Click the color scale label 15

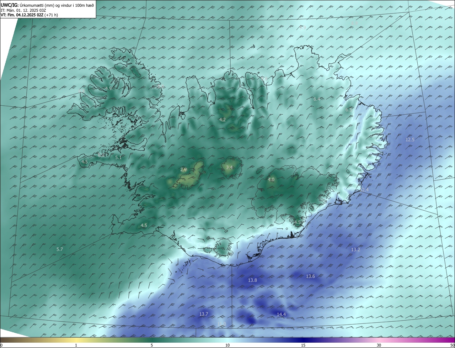(x=303, y=345)
